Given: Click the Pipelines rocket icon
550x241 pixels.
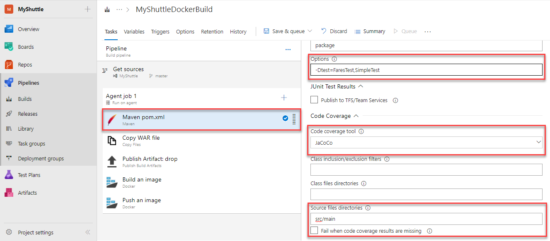Looking at the screenshot, I should [9, 83].
